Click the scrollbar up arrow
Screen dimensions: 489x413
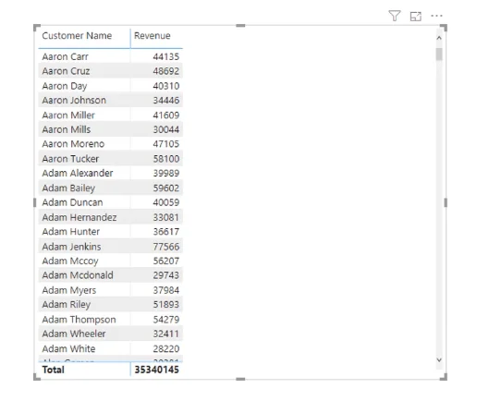[x=439, y=38]
